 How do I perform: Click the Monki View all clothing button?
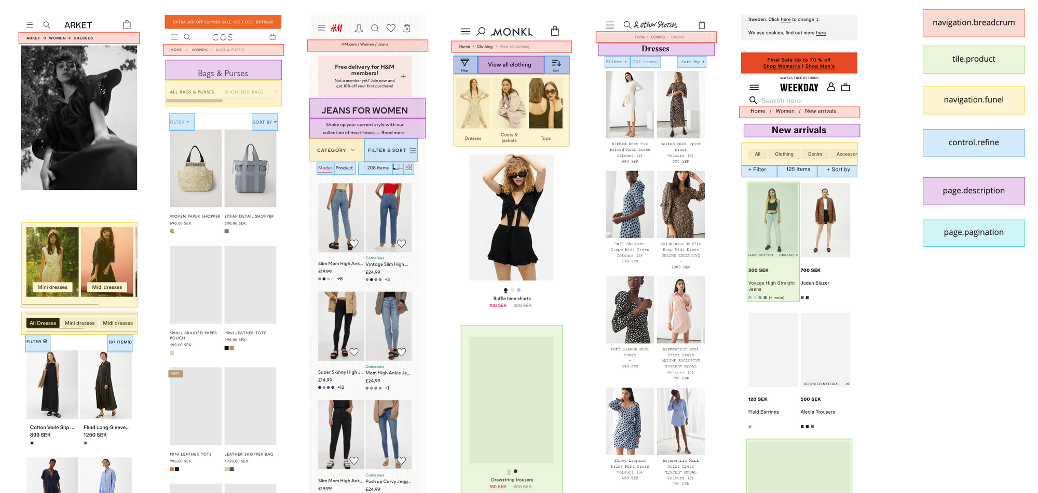tap(510, 65)
